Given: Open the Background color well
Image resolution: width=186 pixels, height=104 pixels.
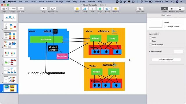Looking at the screenshot, I should point(179,51).
